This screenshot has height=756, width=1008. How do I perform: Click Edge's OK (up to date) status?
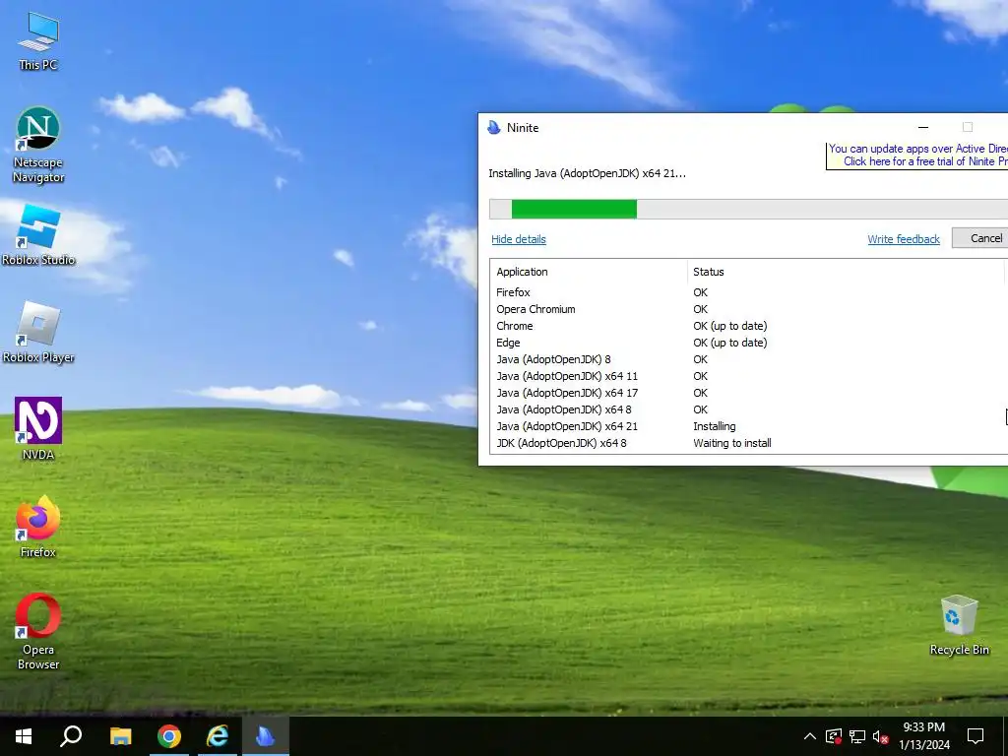729,343
